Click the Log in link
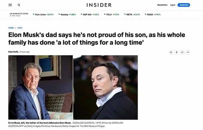 click(x=173, y=5)
